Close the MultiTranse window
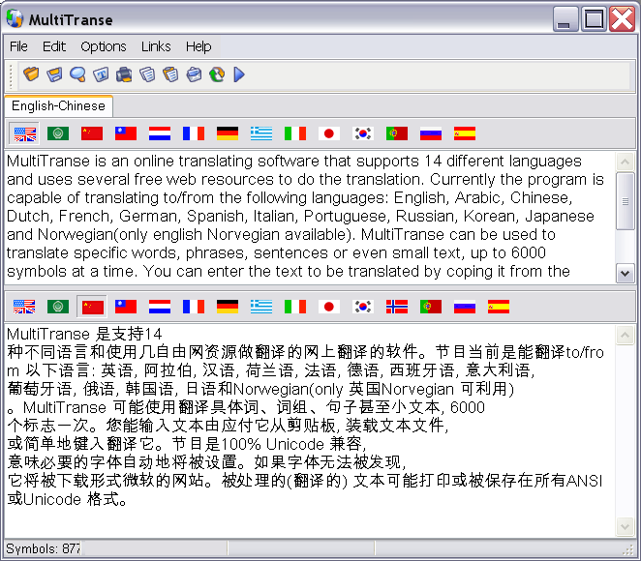This screenshot has width=641, height=561. coord(622,18)
